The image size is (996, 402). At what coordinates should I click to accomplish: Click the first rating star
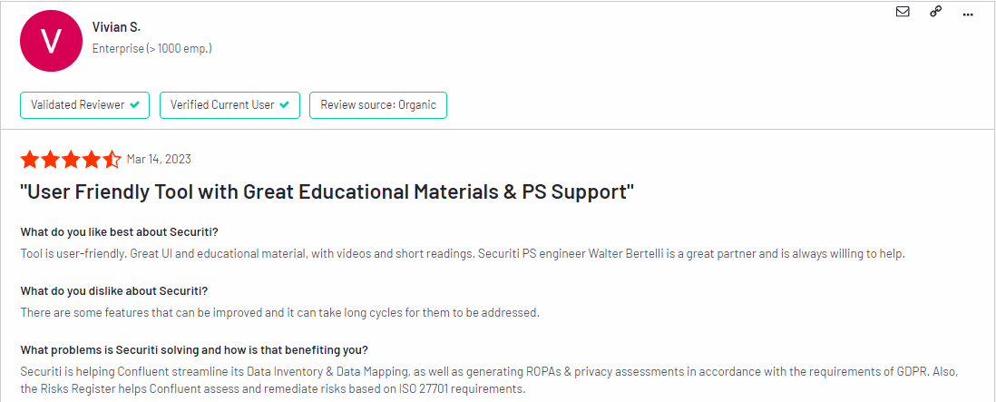(x=30, y=160)
